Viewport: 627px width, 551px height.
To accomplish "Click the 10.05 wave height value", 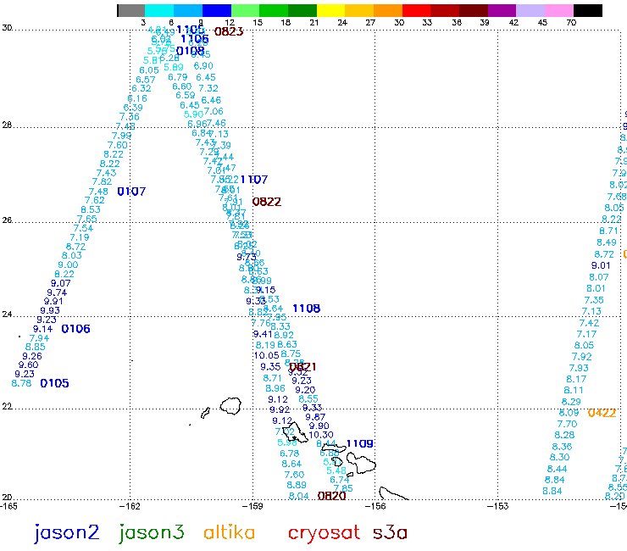I will pyautogui.click(x=266, y=355).
